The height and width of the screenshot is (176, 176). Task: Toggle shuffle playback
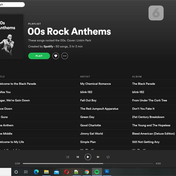click(68, 157)
